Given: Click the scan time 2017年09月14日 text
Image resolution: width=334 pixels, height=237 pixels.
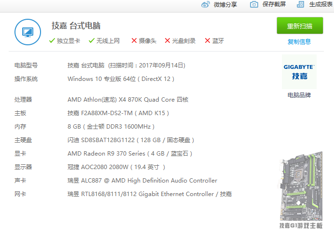Looking at the screenshot, I should 147,65.
